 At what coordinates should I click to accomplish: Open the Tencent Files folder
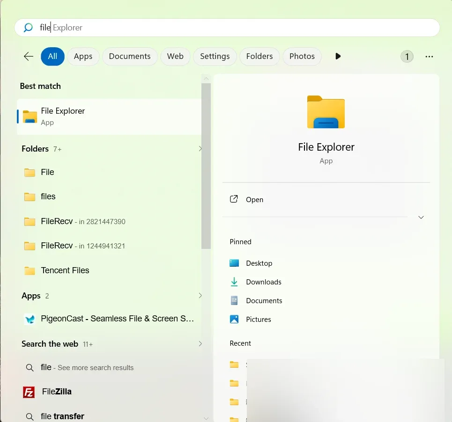[109, 270]
